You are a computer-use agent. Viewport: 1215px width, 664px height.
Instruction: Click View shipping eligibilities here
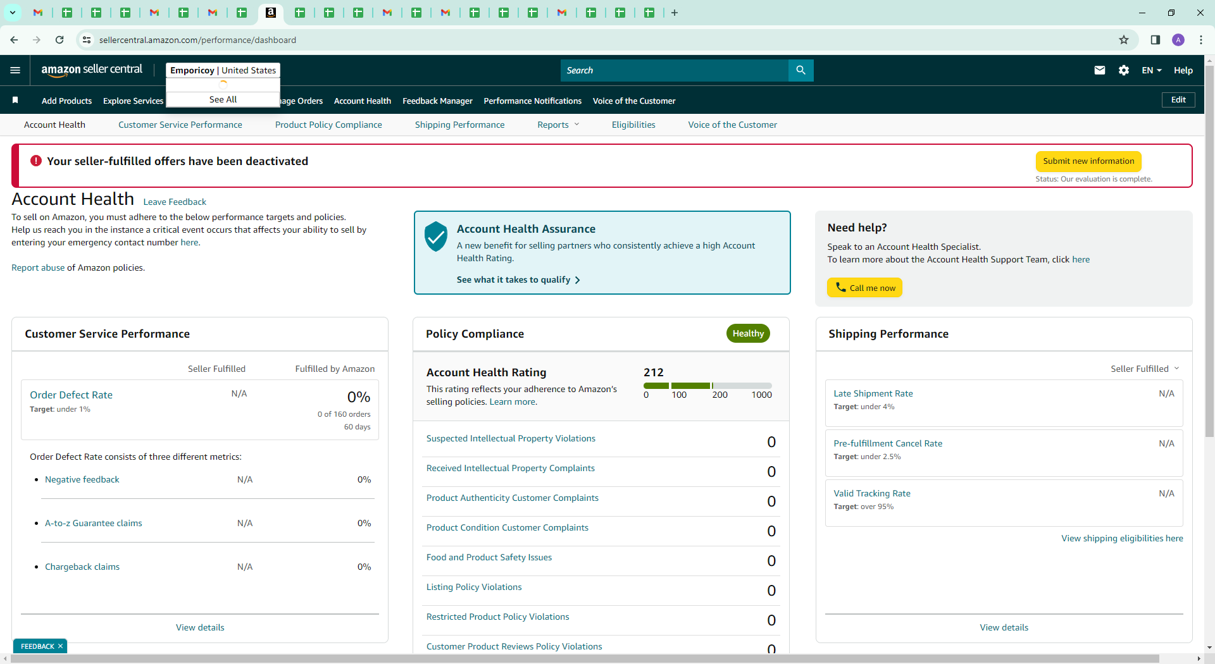[1122, 538]
